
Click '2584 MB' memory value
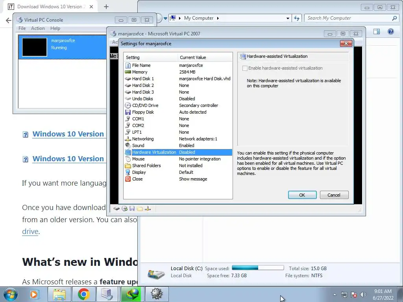pos(187,72)
